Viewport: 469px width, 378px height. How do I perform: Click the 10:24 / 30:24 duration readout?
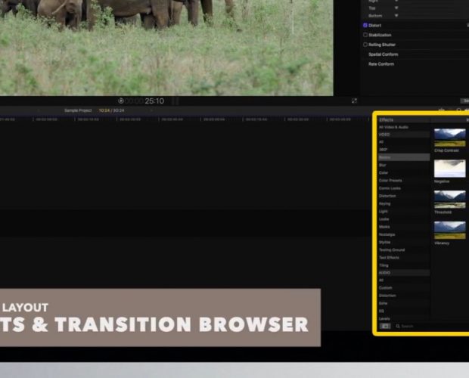click(x=111, y=110)
